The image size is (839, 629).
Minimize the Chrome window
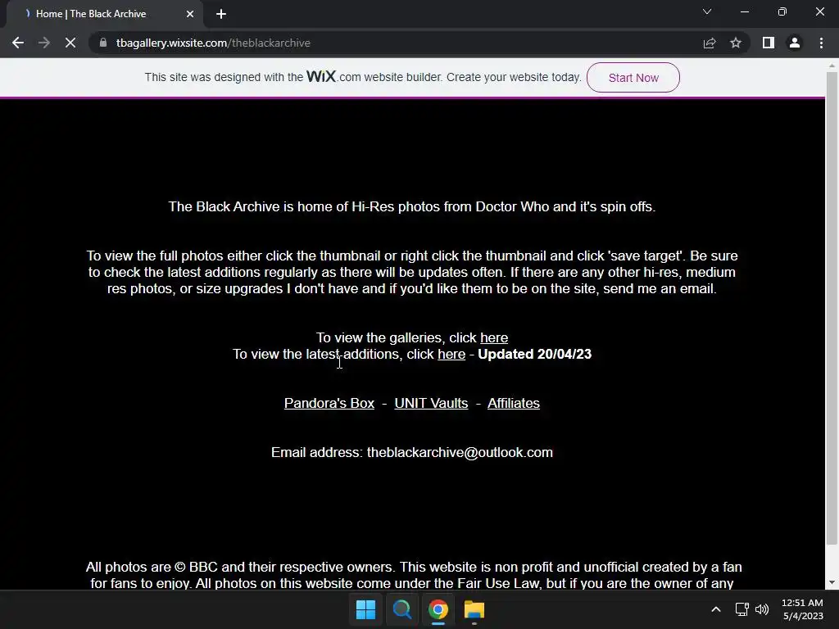tap(744, 11)
